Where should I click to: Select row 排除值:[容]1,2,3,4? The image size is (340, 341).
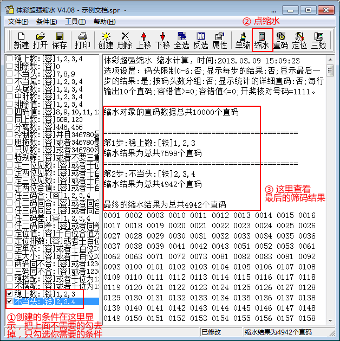tap(48, 104)
